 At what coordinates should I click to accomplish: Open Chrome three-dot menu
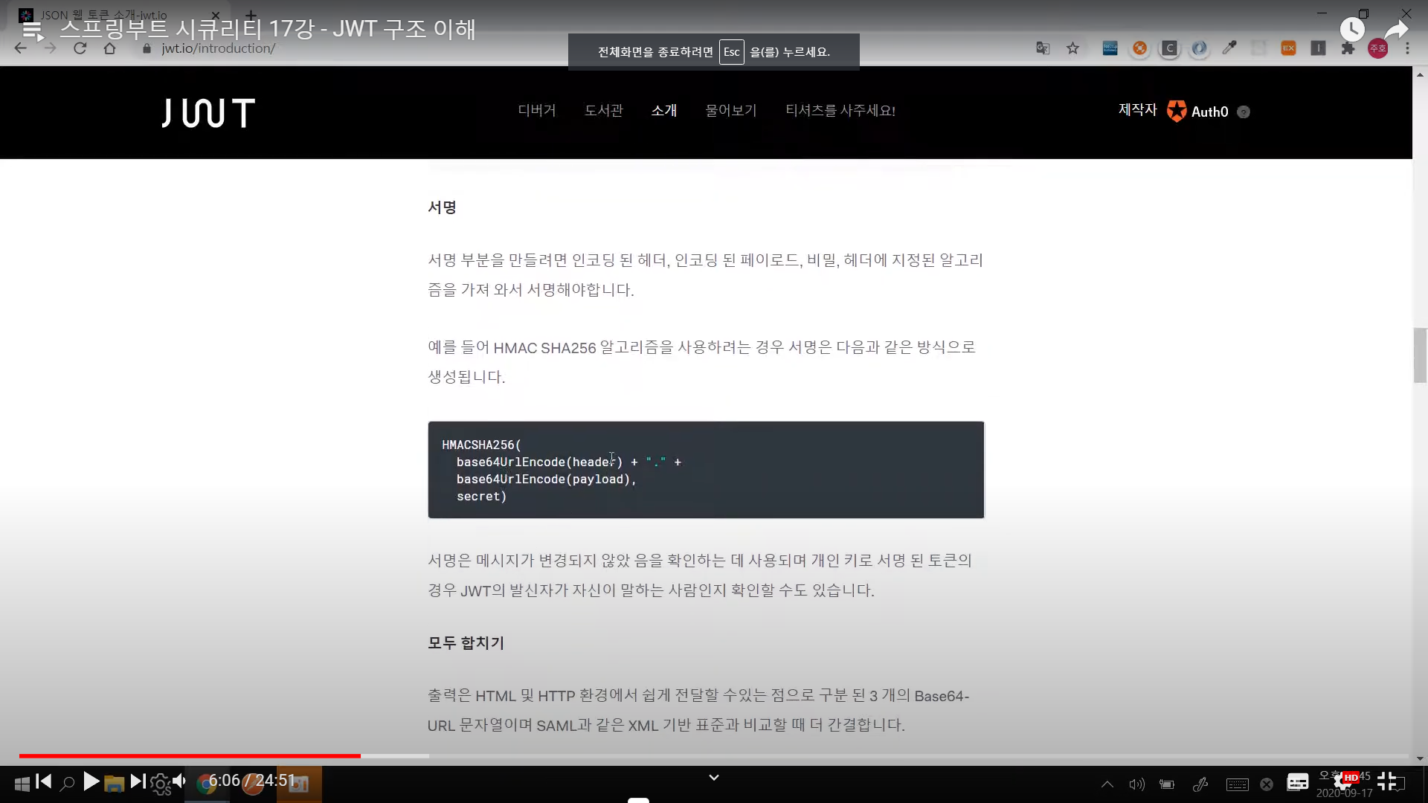click(1407, 48)
